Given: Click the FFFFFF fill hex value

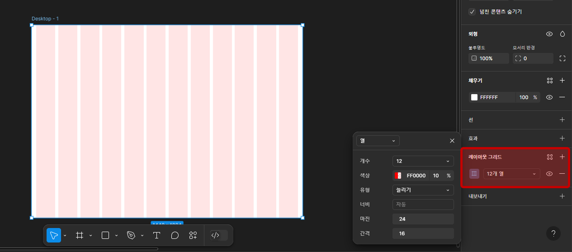Looking at the screenshot, I should coord(489,97).
